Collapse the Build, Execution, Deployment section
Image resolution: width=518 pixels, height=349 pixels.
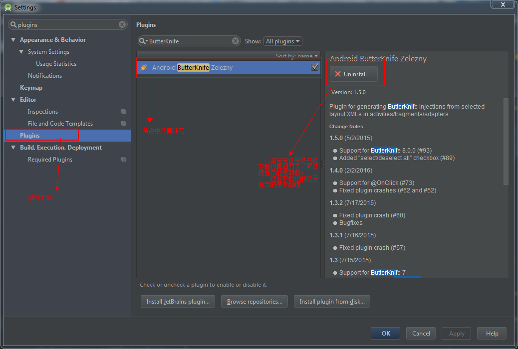tap(13, 148)
